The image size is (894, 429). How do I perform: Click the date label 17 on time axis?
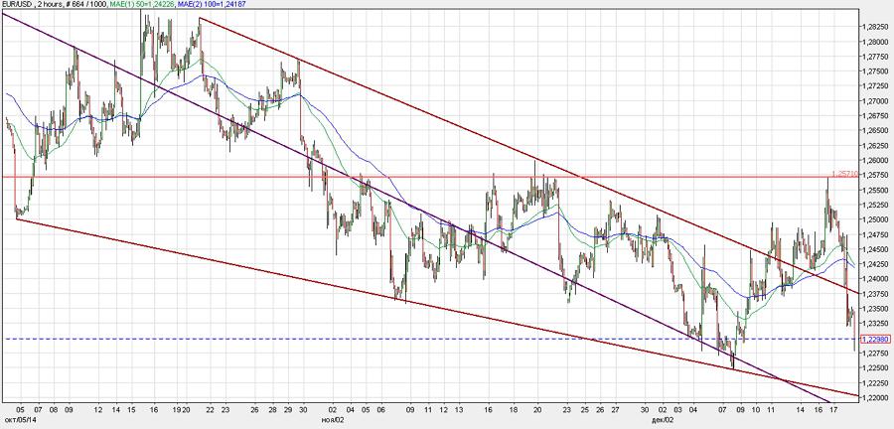(833, 409)
